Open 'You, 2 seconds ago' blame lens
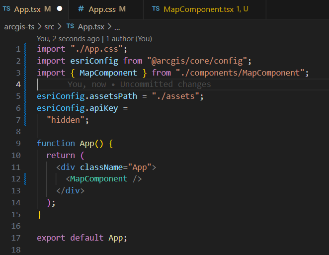 pos(68,39)
